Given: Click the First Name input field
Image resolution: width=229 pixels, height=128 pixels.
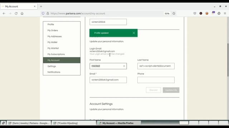Looking at the screenshot, I should point(108,66).
